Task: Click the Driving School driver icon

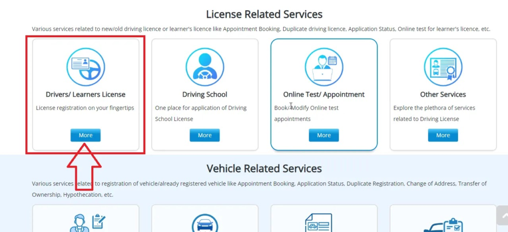Action: (x=205, y=67)
